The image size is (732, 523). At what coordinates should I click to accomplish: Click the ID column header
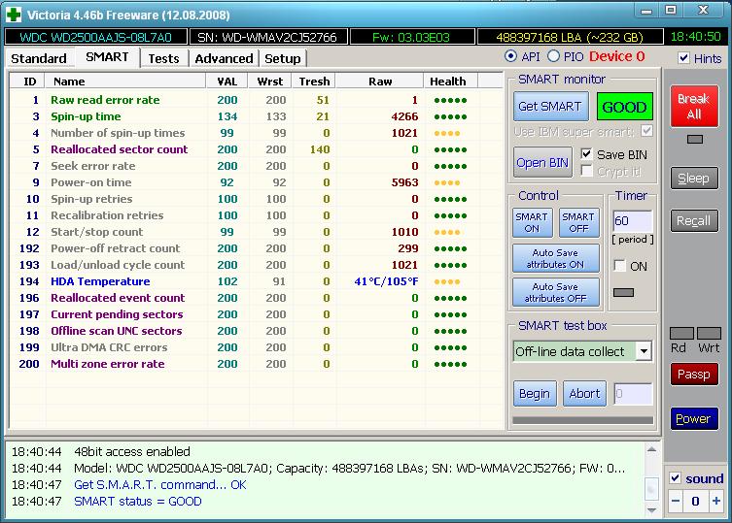pyautogui.click(x=27, y=82)
